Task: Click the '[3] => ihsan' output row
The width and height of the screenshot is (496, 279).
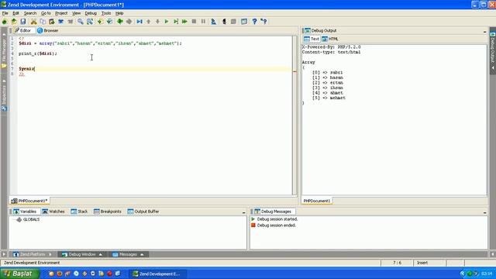Action: point(327,88)
